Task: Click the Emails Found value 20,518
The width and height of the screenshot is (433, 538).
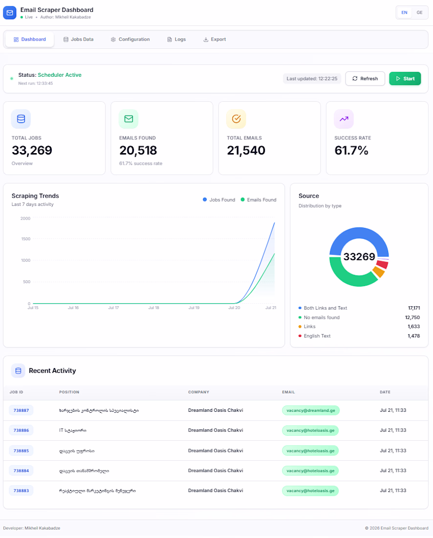Action: (138, 150)
